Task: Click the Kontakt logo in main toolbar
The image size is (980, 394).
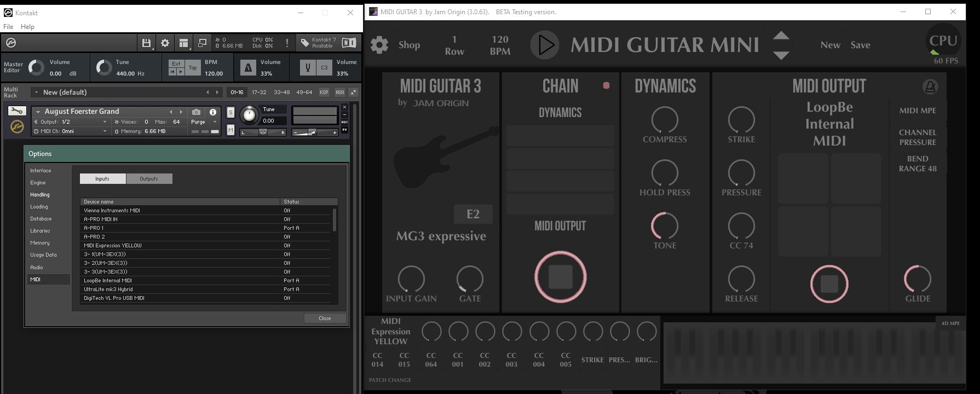Action: click(x=11, y=43)
